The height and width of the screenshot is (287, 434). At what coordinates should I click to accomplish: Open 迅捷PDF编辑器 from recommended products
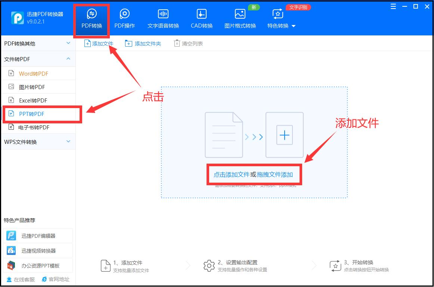(37, 235)
